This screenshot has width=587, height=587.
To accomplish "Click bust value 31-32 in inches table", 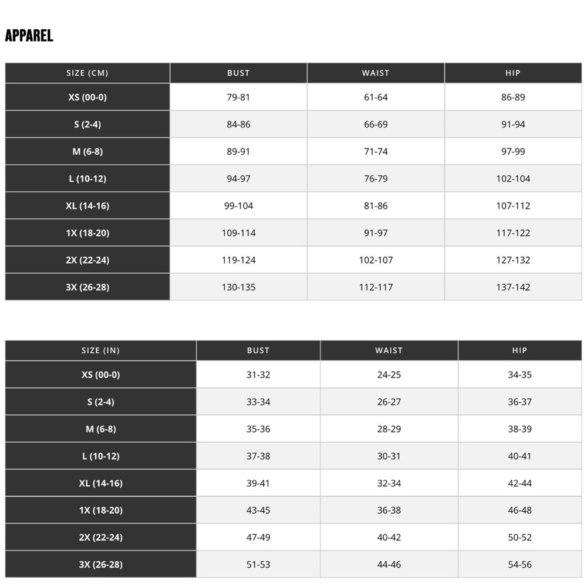I will coord(258,375).
